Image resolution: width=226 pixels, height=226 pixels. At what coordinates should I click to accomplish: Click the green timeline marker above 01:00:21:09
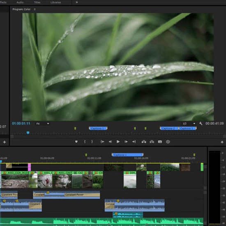(194, 155)
